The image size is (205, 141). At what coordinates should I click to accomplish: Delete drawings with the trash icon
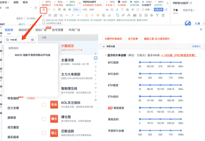(163, 15)
